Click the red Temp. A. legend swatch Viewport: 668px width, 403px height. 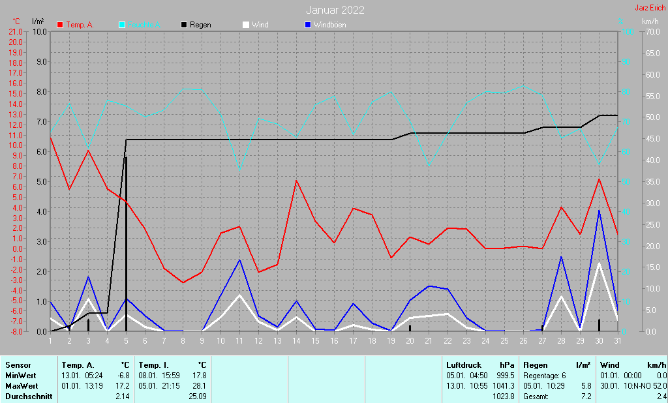click(61, 25)
